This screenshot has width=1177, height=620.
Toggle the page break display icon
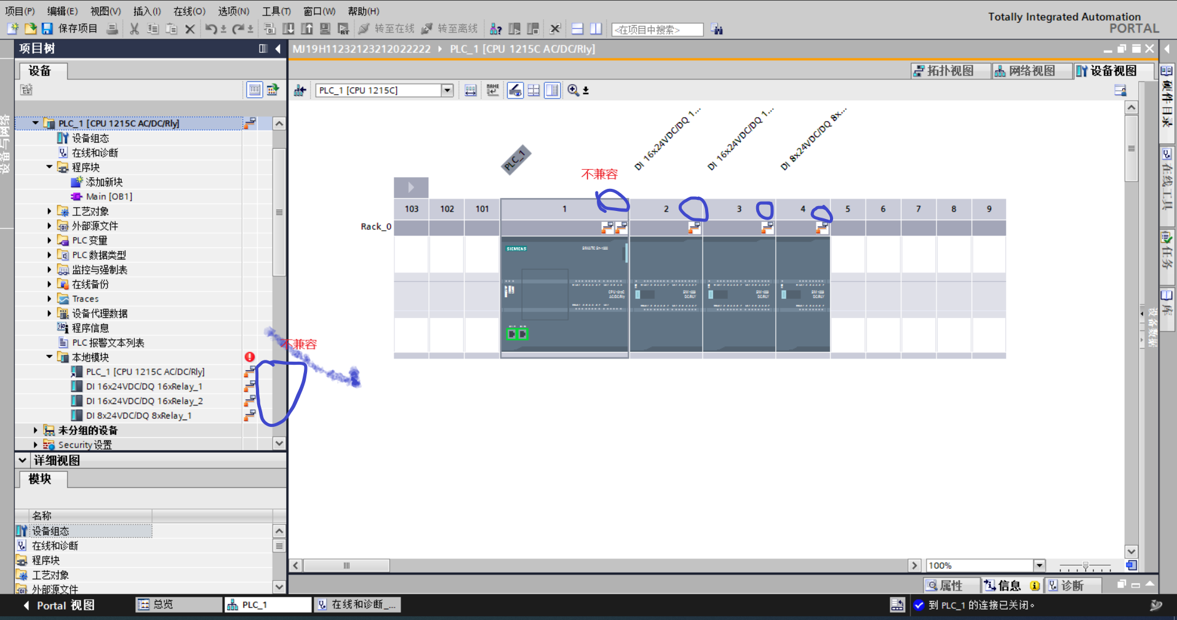point(533,90)
